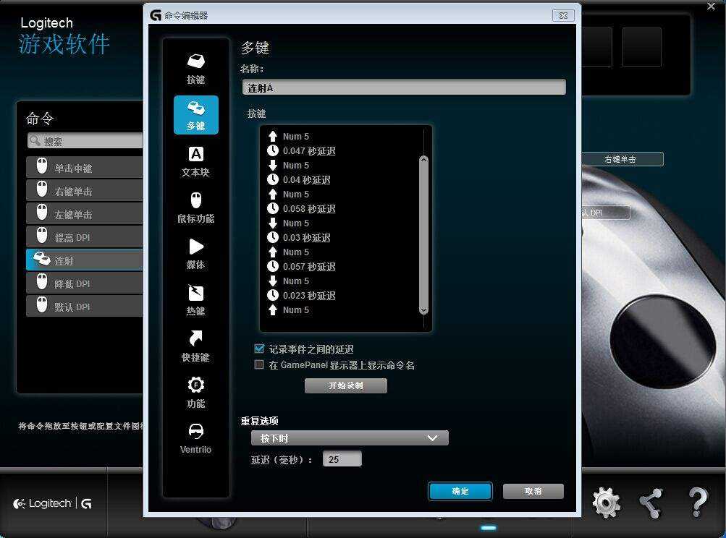This screenshot has height=538, width=726.
Task: Close the 命令编辑器 dialog
Action: 563,15
